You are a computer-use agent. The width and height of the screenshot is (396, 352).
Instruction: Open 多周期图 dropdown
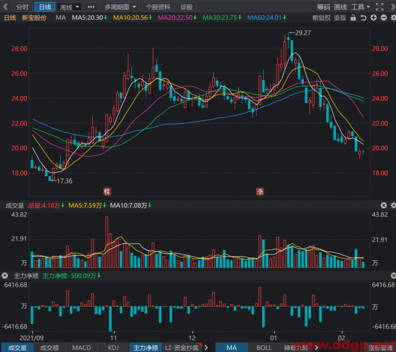point(120,7)
